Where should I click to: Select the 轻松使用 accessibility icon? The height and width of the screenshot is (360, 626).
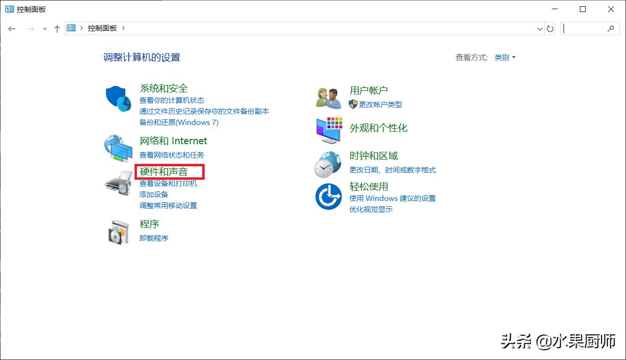328,196
